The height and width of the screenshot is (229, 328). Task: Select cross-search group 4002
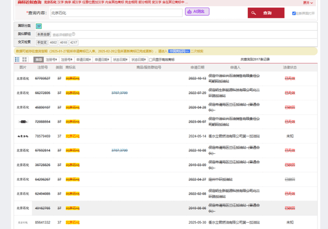(x=53, y=42)
